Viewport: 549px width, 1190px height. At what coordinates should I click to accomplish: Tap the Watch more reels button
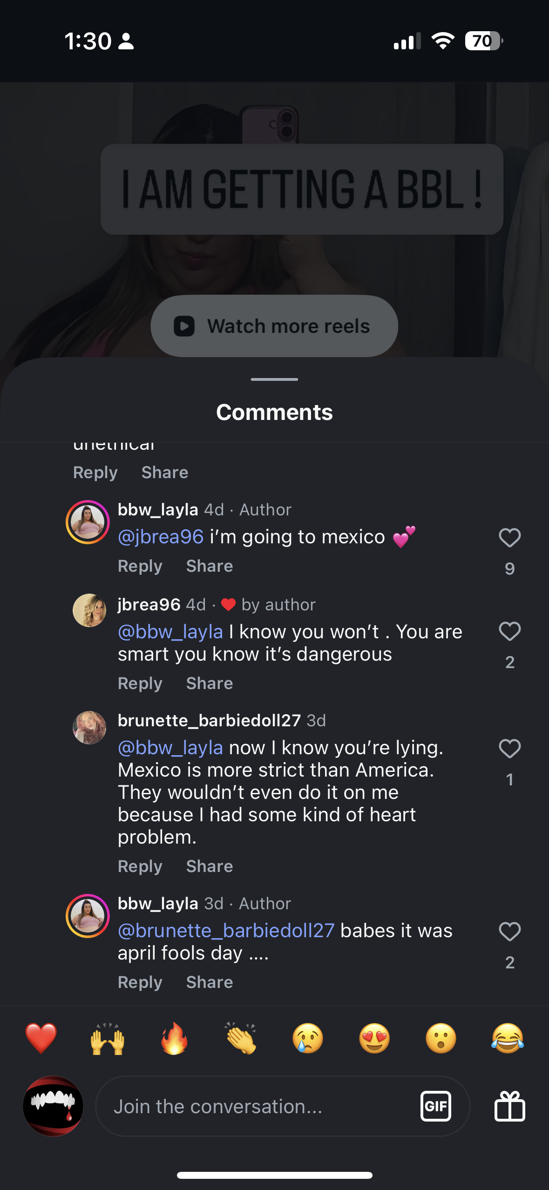(274, 326)
